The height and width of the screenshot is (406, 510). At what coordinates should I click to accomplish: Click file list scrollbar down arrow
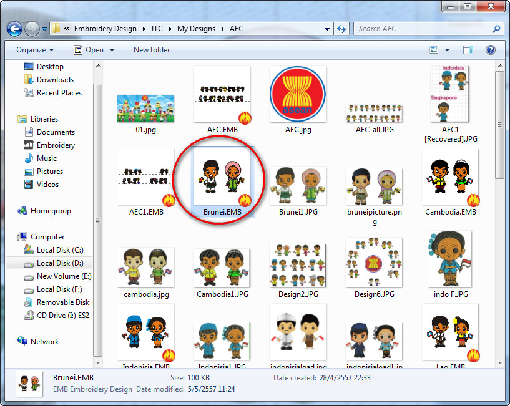pyautogui.click(x=500, y=363)
